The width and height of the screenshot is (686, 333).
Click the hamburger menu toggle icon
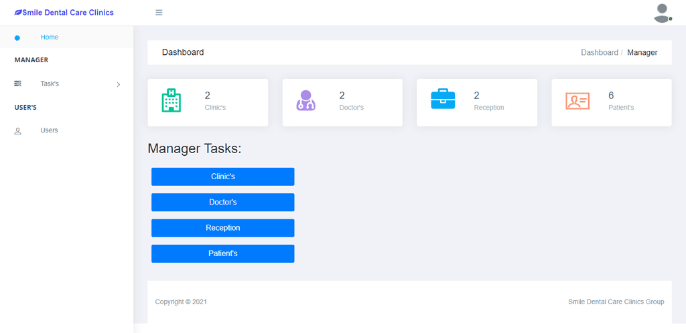159,13
